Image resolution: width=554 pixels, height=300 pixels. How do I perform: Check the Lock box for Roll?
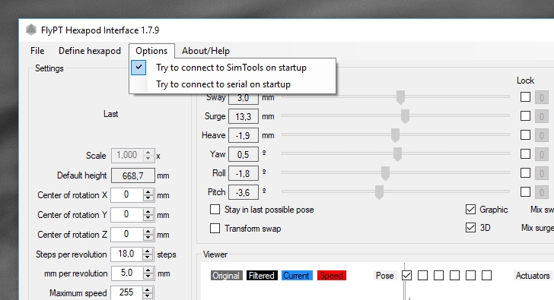click(x=525, y=172)
